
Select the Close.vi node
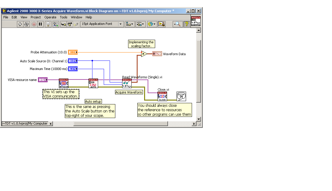[x=162, y=96]
